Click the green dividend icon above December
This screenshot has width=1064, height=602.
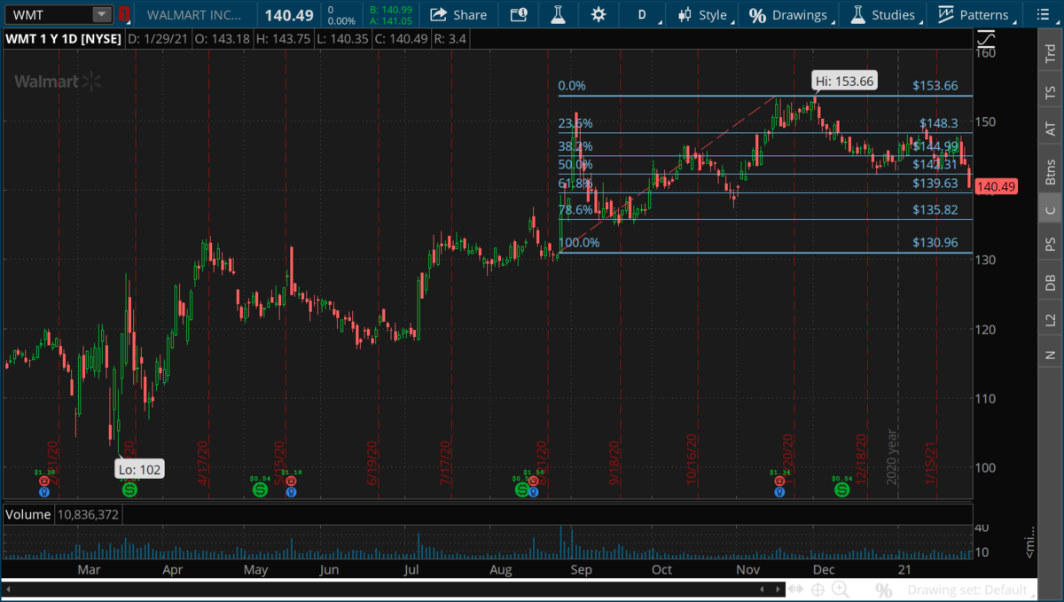(841, 489)
